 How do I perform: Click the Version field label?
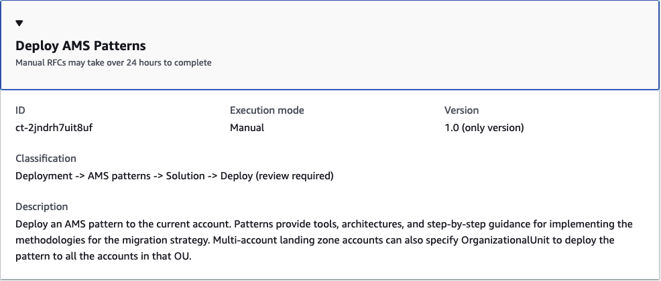coord(461,110)
